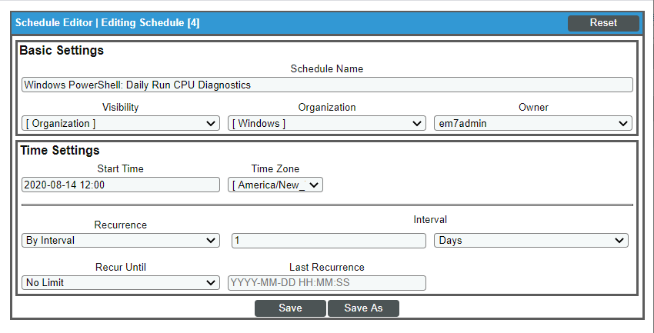This screenshot has height=333, width=654.
Task: Save the schedule
Action: tap(290, 308)
